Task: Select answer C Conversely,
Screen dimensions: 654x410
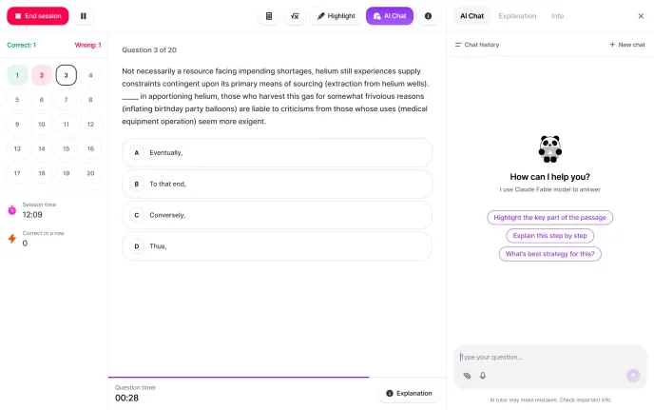Action: tap(277, 215)
